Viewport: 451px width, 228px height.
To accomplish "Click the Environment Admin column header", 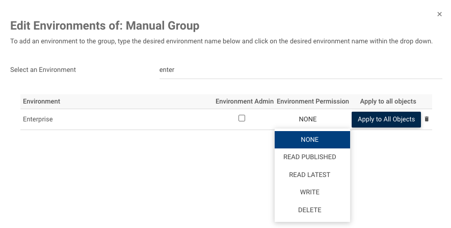I will coord(245,102).
